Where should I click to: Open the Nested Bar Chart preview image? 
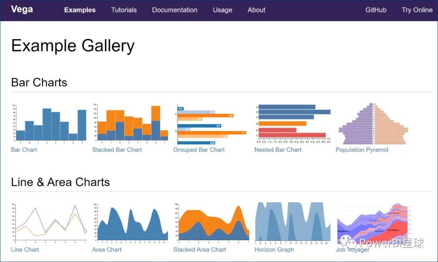(x=292, y=121)
